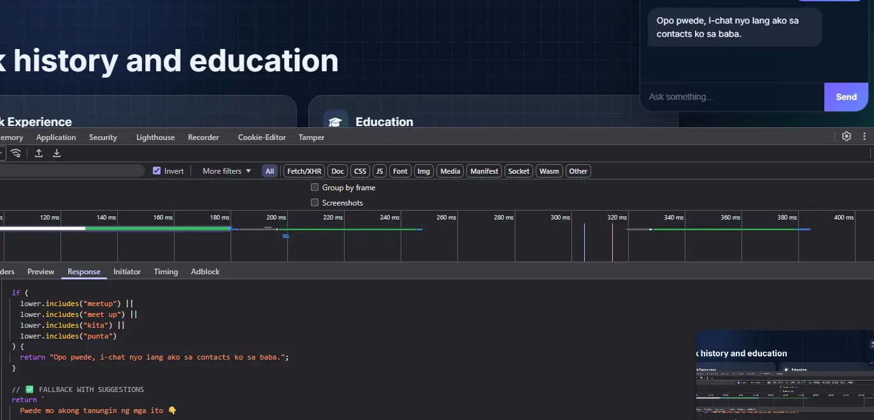Open the Security DevTools tab

pyautogui.click(x=103, y=137)
